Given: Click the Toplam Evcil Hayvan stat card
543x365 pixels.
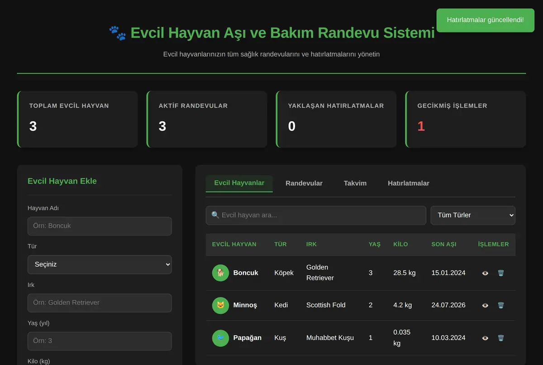Looking at the screenshot, I should tap(77, 119).
